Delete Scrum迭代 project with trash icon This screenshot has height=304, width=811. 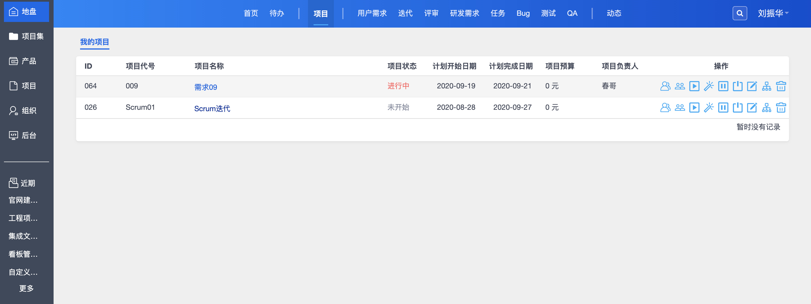point(781,108)
